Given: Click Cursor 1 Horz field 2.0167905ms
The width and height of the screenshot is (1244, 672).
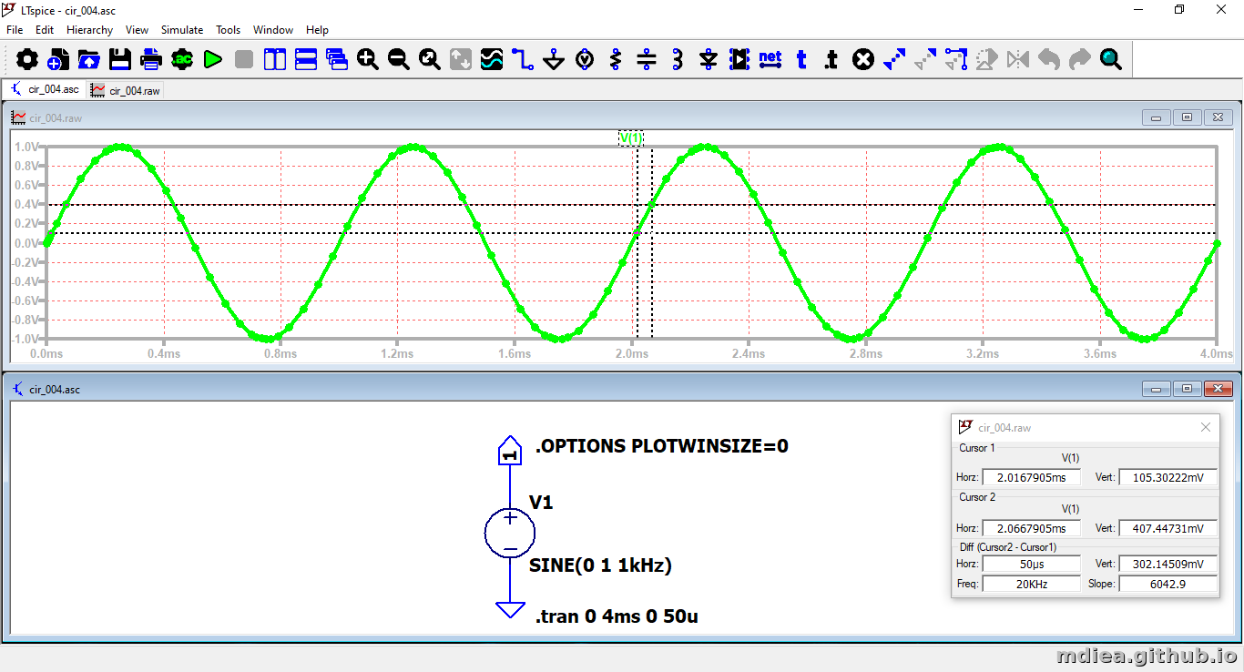Looking at the screenshot, I should click(1031, 477).
